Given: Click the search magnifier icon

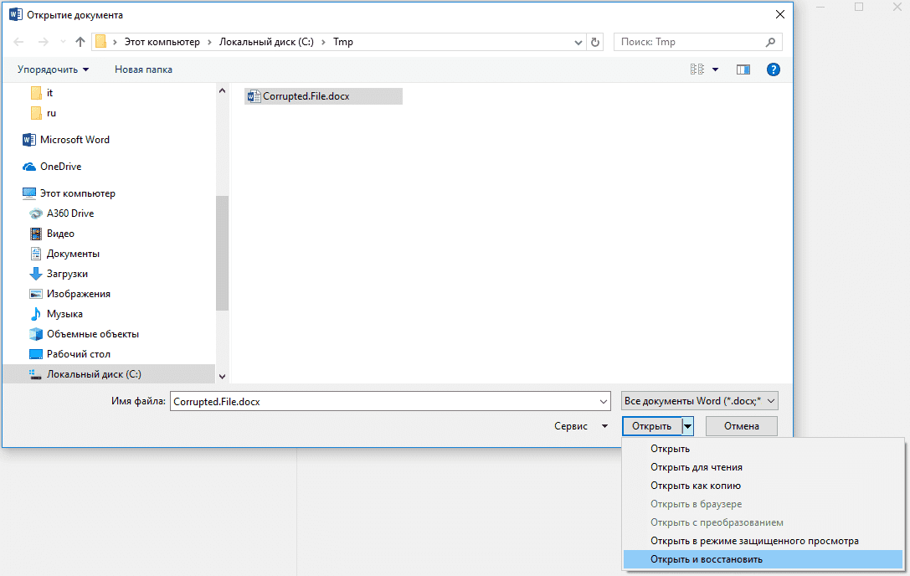Looking at the screenshot, I should point(771,42).
